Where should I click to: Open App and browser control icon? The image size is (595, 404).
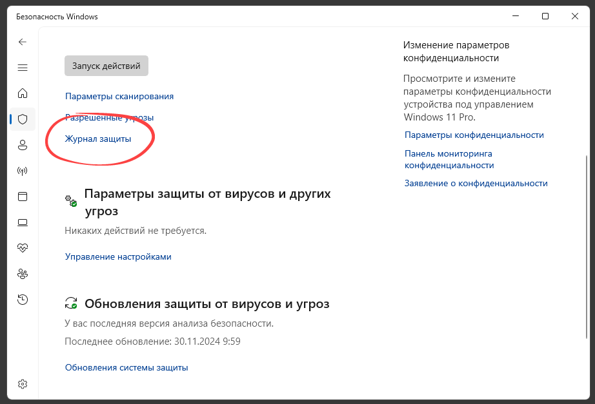tap(23, 197)
